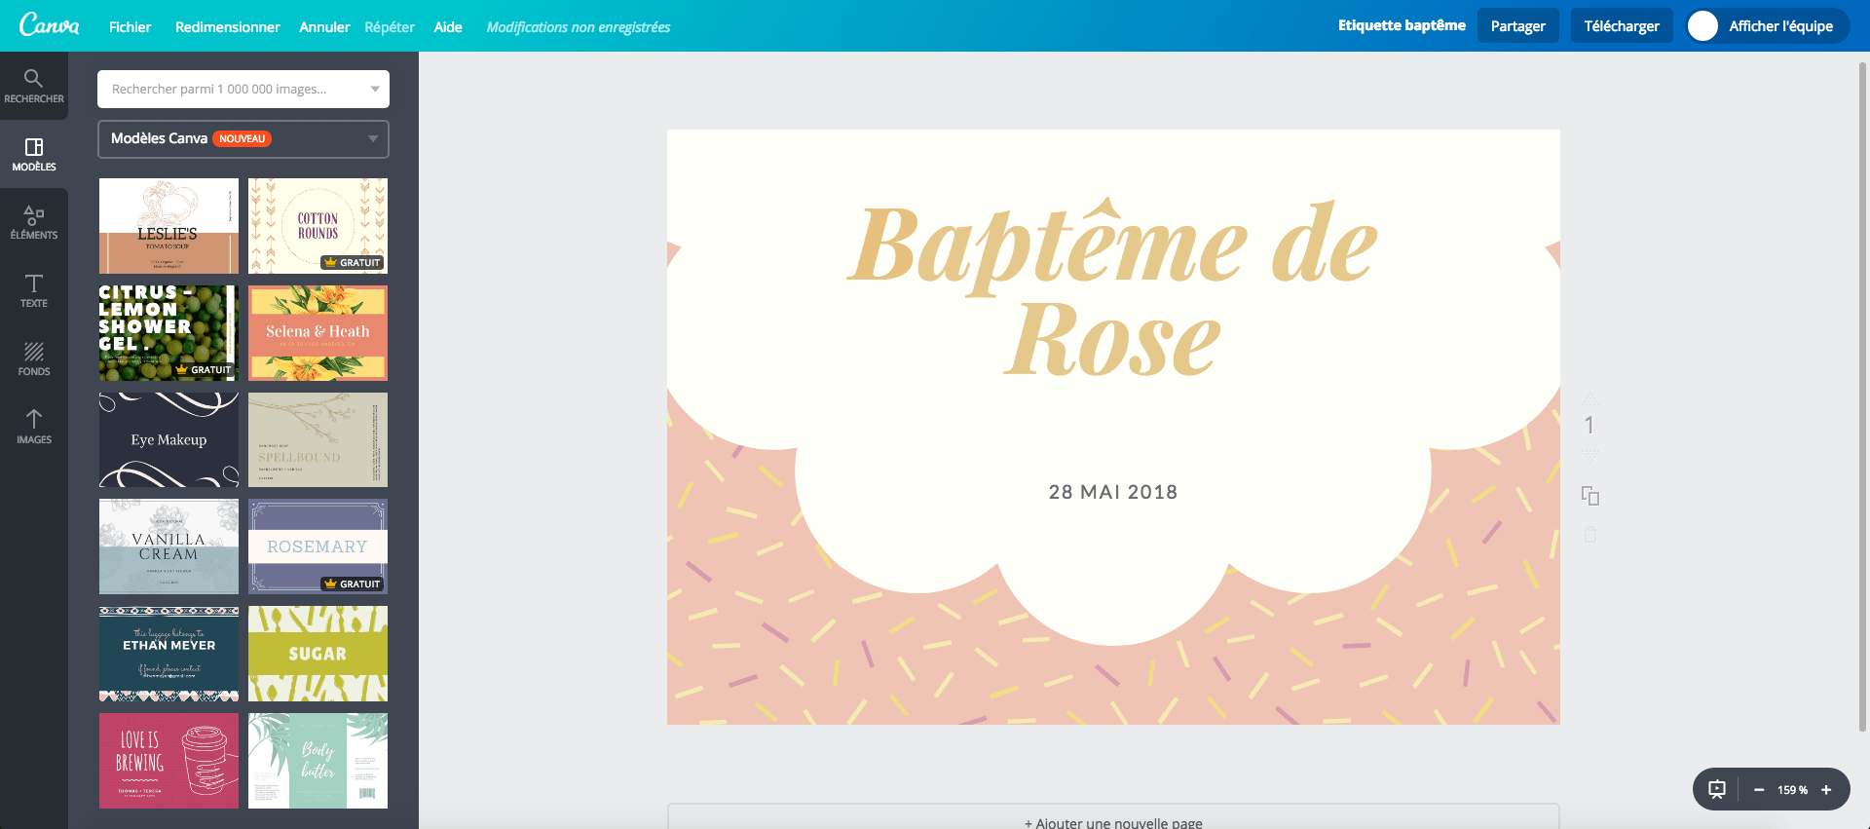Zoom out with the minus button
The height and width of the screenshot is (829, 1870).
[x=1759, y=790]
